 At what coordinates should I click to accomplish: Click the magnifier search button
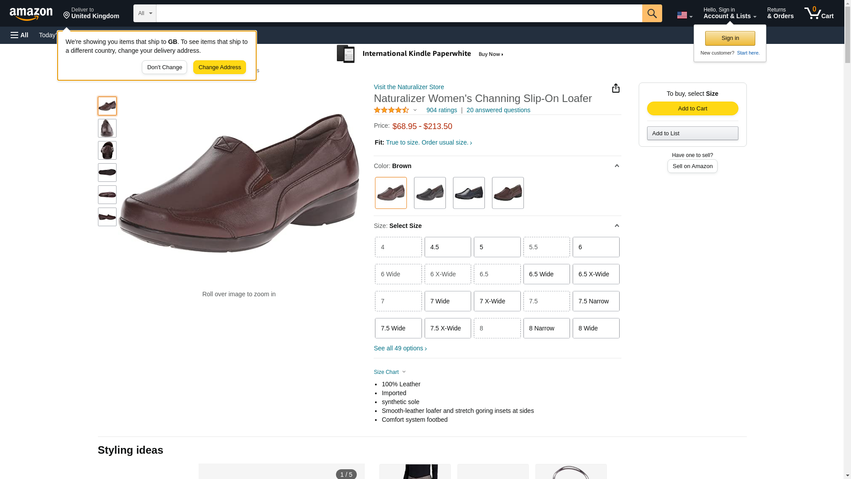652,13
